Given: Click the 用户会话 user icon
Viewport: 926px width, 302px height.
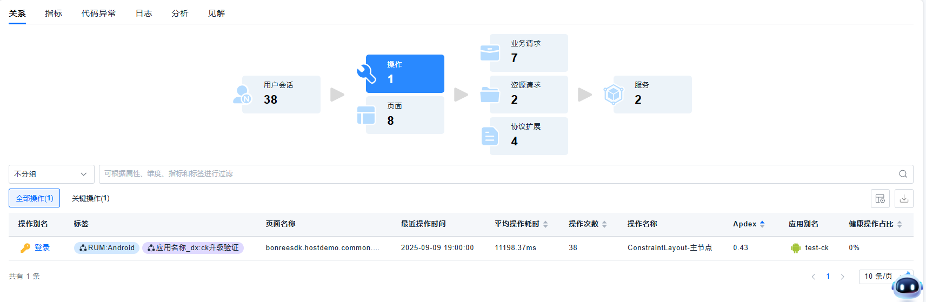Looking at the screenshot, I should (242, 95).
